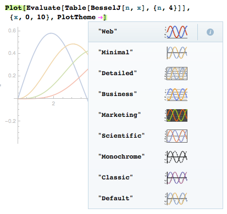Pick "Detailed" from the suggestion list
The height and width of the screenshot is (214, 227).
[x=118, y=74]
